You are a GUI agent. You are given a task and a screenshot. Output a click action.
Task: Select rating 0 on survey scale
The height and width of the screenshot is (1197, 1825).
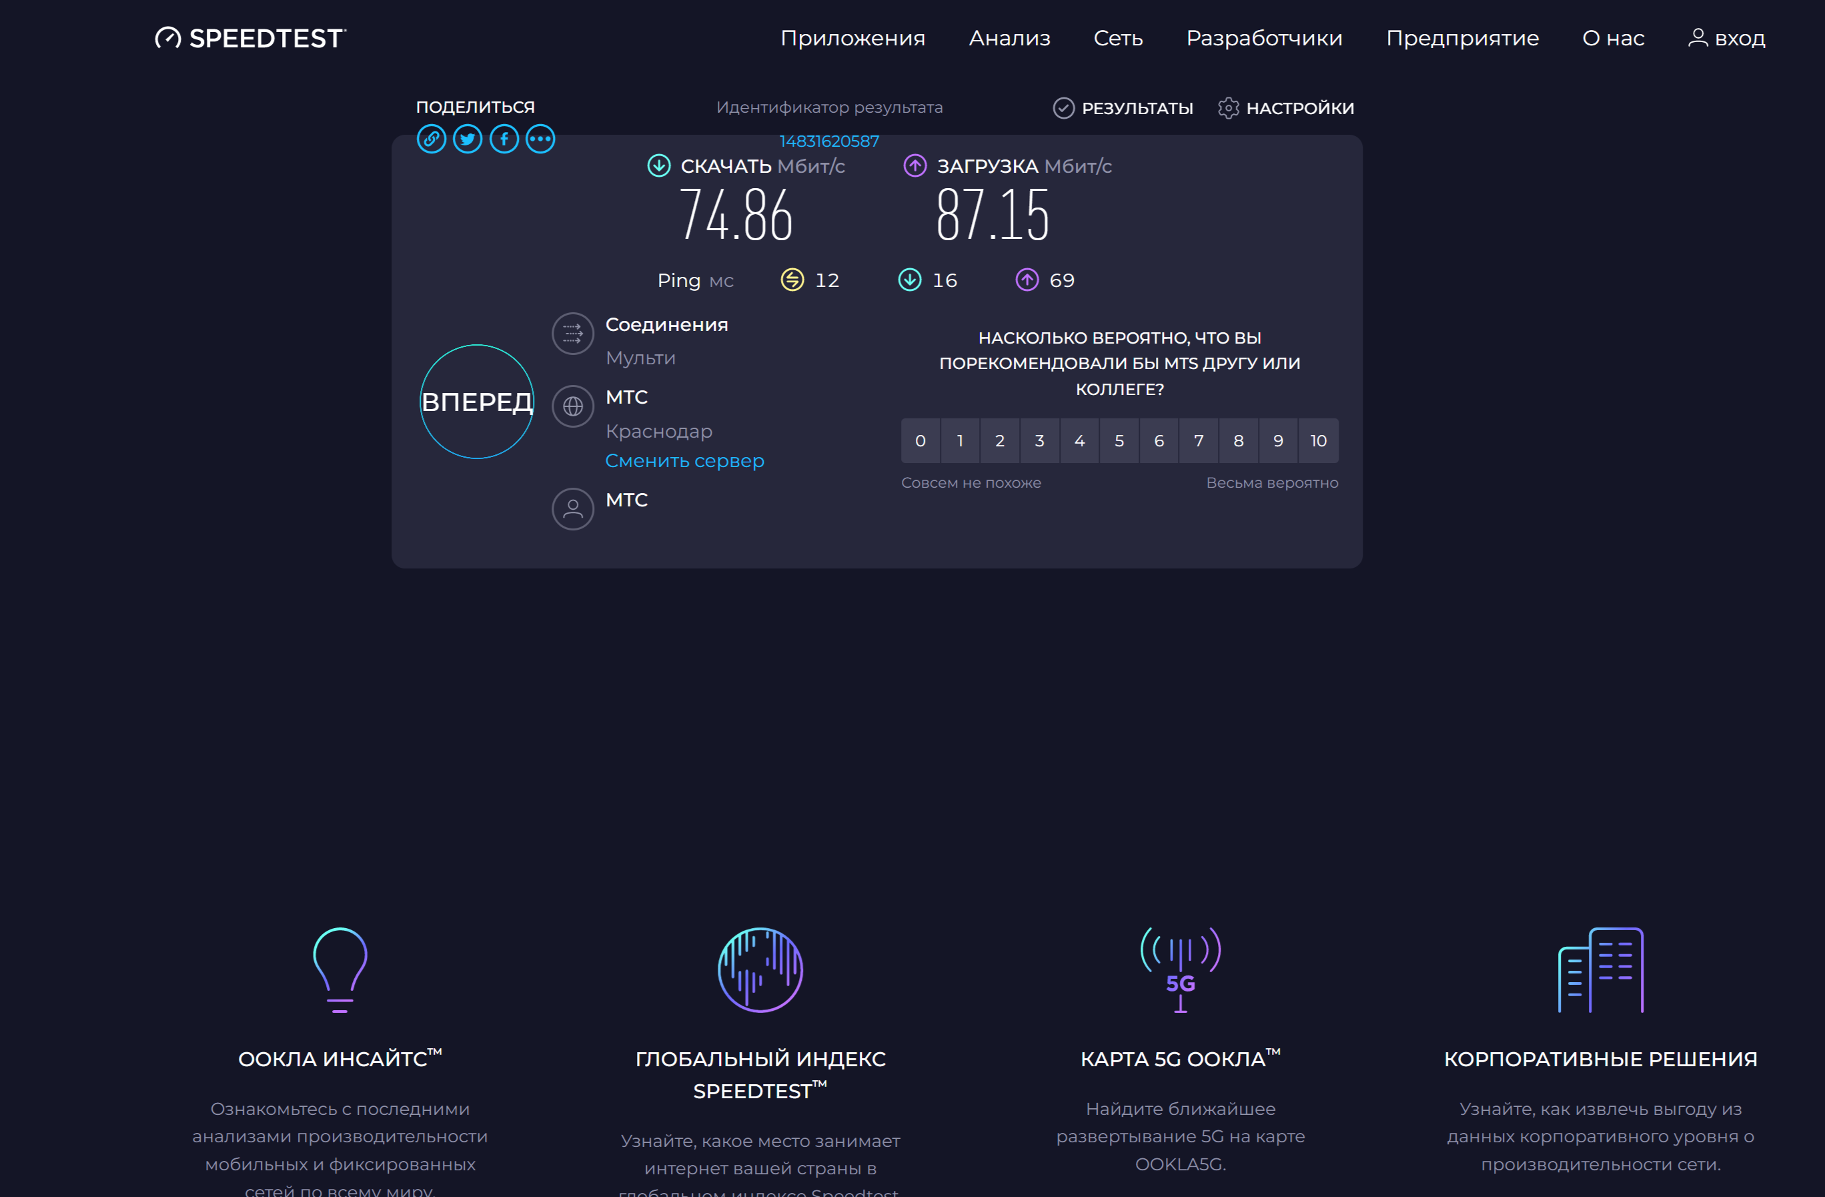click(x=920, y=441)
